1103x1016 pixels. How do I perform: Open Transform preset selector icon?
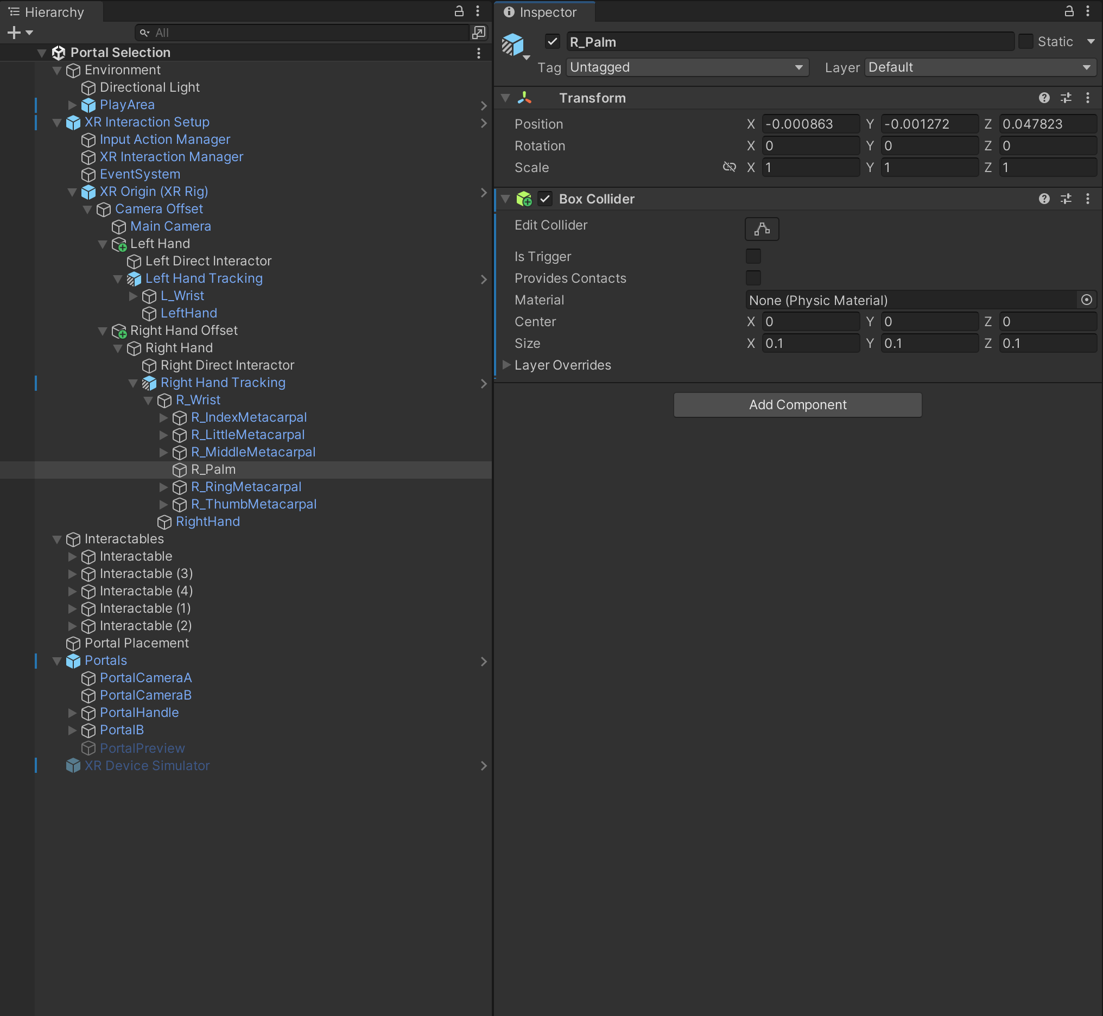[x=1066, y=98]
